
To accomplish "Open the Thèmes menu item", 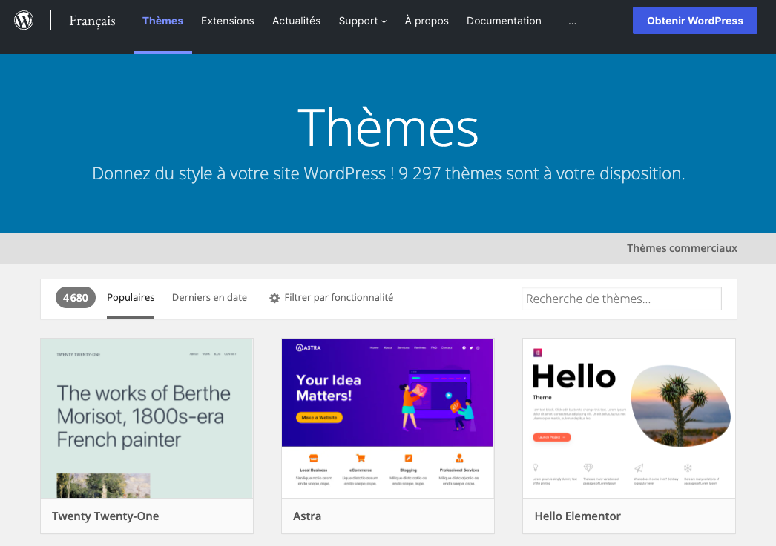I will [162, 21].
